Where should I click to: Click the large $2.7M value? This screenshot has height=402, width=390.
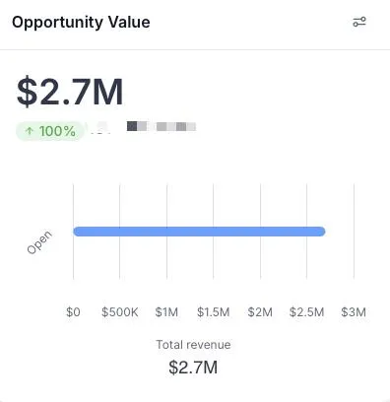70,92
